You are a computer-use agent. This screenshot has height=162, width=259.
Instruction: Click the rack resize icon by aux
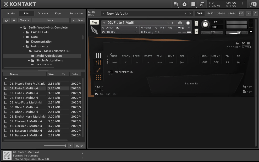point(255,14)
